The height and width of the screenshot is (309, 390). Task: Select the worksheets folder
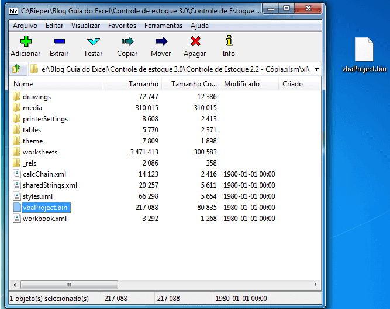click(40, 152)
